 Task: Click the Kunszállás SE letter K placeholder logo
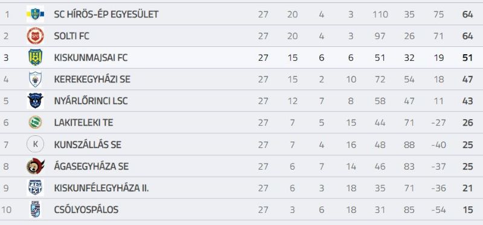coord(36,144)
